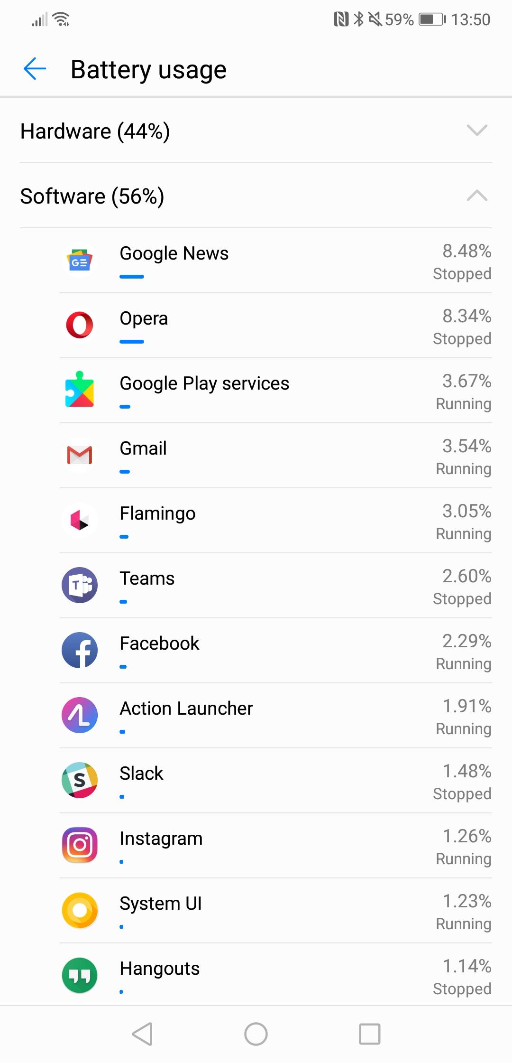Tap the Google Play services icon

tap(80, 390)
